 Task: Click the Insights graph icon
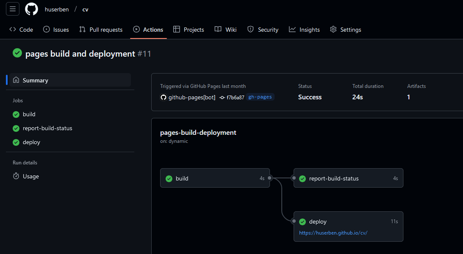pos(292,29)
